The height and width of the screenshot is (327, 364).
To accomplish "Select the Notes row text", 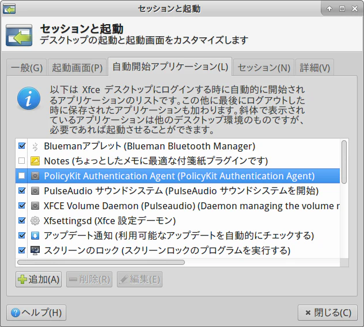I will [x=156, y=161].
